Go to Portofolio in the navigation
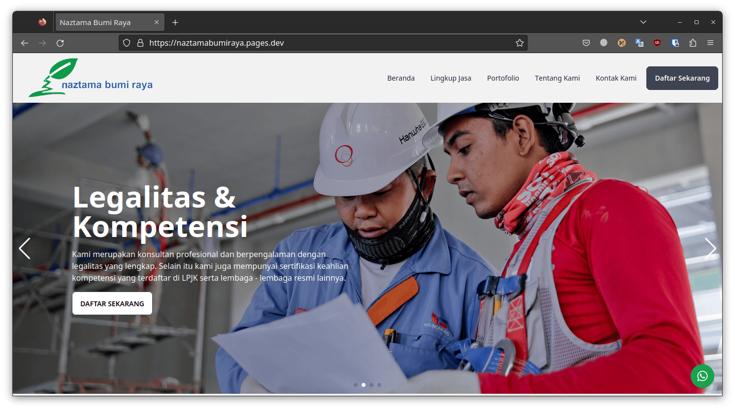The height and width of the screenshot is (410, 735). click(503, 78)
